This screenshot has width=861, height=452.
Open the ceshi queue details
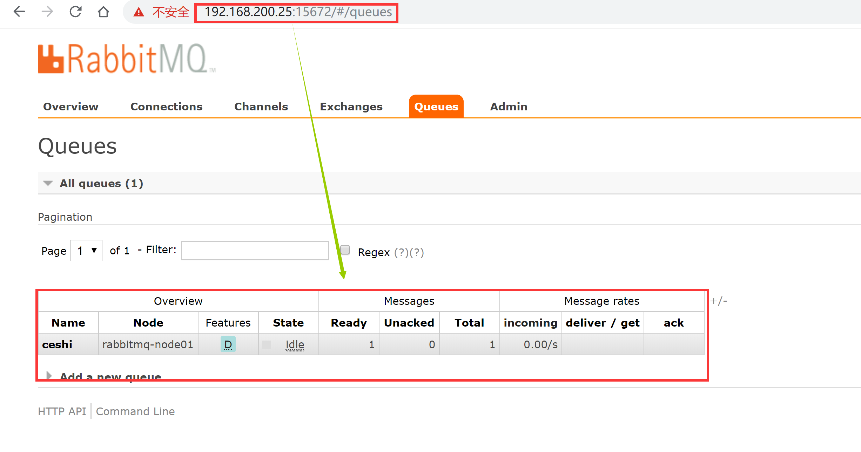57,344
